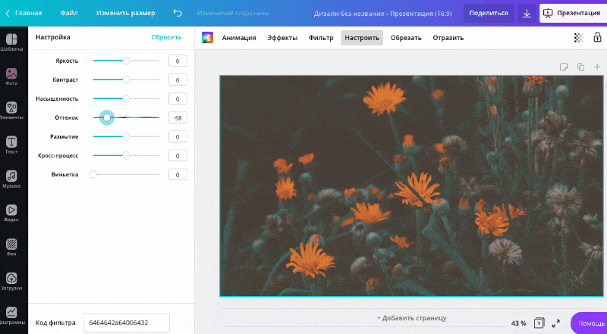607x334 pixels.
Task: Click the Сбросить reset link
Action: [166, 38]
